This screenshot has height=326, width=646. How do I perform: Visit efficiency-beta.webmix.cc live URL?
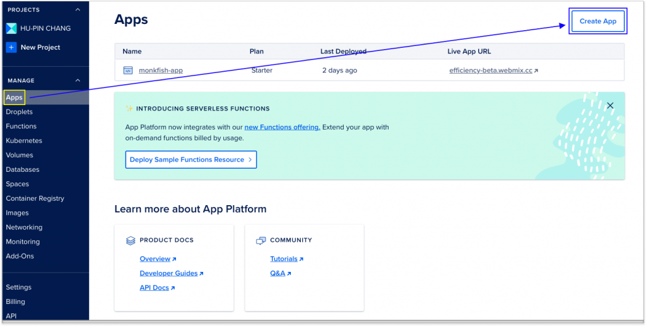491,70
